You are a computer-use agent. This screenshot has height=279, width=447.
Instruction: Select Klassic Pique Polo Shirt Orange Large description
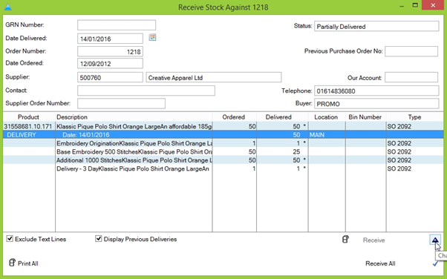134,126
